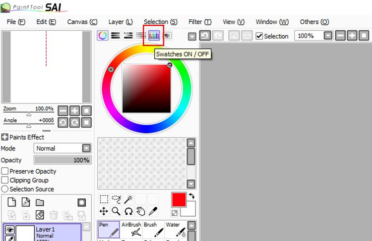Open the dropdown left of Undo
372x241 pixels.
[x=192, y=37]
